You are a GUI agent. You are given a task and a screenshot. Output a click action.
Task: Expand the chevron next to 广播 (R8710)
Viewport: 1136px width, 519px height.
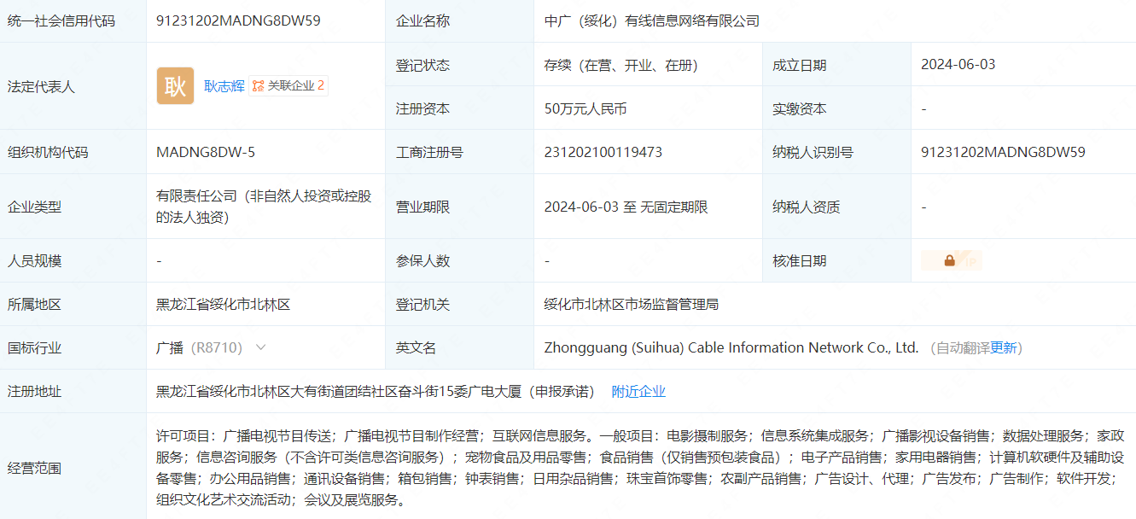point(261,347)
